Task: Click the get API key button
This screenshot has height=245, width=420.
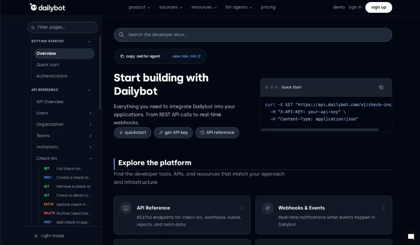Action: (x=173, y=133)
